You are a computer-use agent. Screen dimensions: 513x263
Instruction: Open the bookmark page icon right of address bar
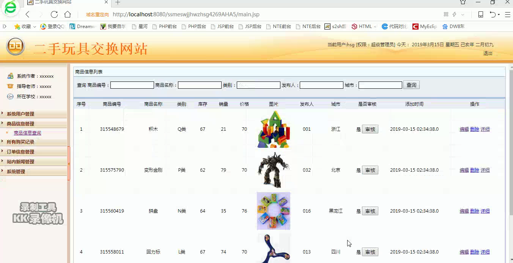coord(480,14)
